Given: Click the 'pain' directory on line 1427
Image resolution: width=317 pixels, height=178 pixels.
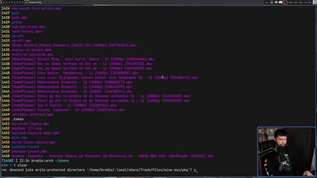Looking at the screenshot, I should (x=15, y=13).
